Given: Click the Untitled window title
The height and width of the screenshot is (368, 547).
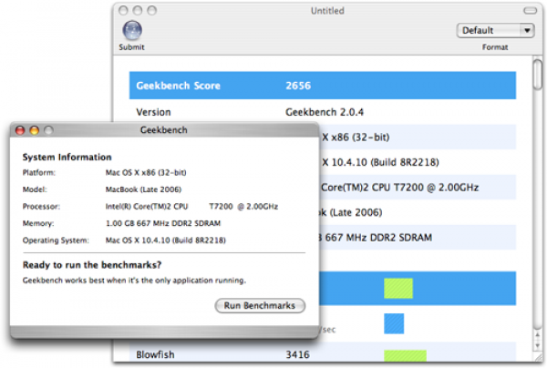Looking at the screenshot, I should point(327,11).
